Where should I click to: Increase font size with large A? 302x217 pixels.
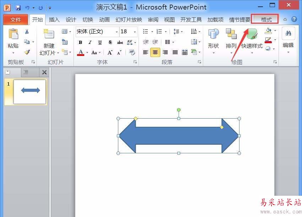(110, 52)
